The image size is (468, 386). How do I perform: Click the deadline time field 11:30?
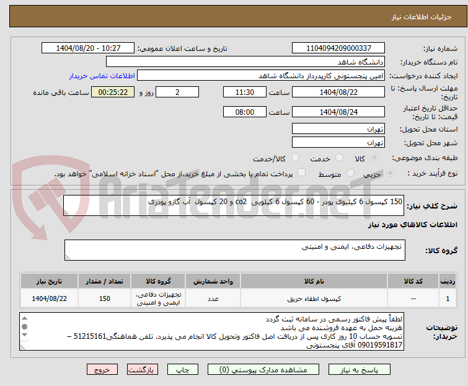(x=245, y=92)
